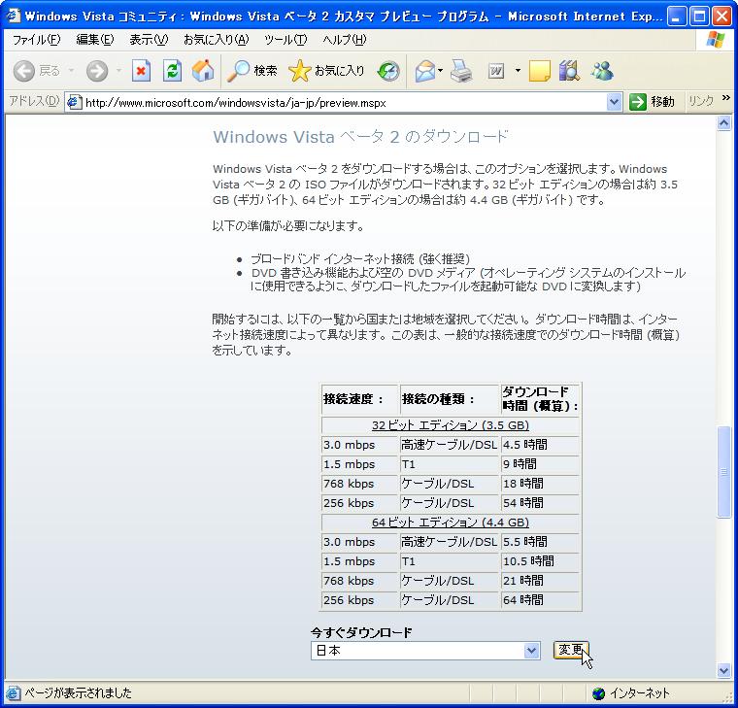Image resolution: width=738 pixels, height=708 pixels.
Task: Click the scrollbar up arrow
Action: coord(723,123)
